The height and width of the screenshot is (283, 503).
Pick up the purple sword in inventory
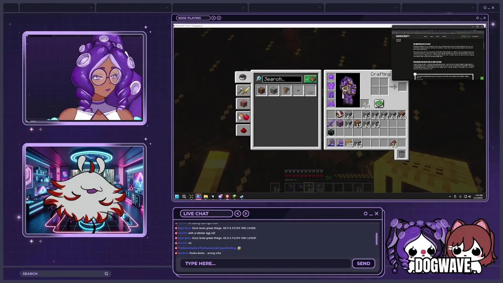point(331,124)
